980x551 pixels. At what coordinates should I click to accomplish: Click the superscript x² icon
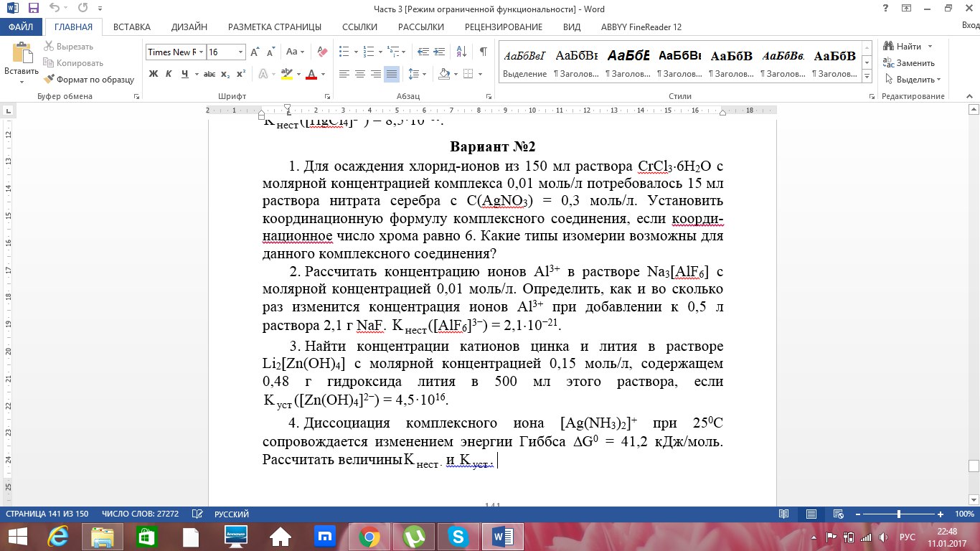pos(241,74)
